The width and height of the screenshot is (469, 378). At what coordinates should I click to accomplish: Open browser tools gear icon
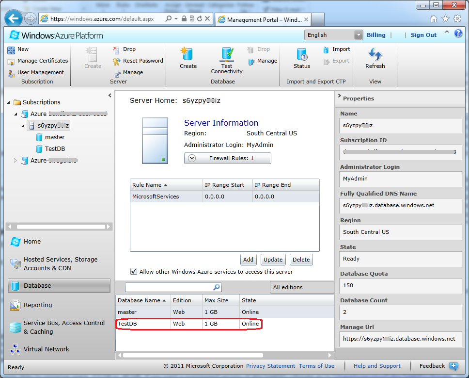(x=457, y=18)
